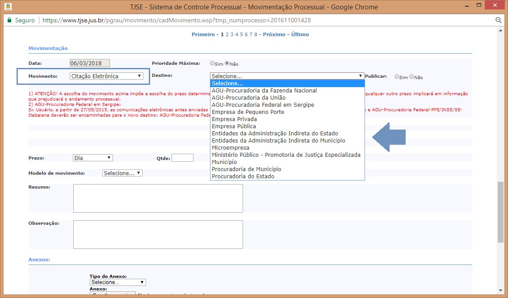
Task: Jump to the Último page link
Action: pyautogui.click(x=300, y=34)
